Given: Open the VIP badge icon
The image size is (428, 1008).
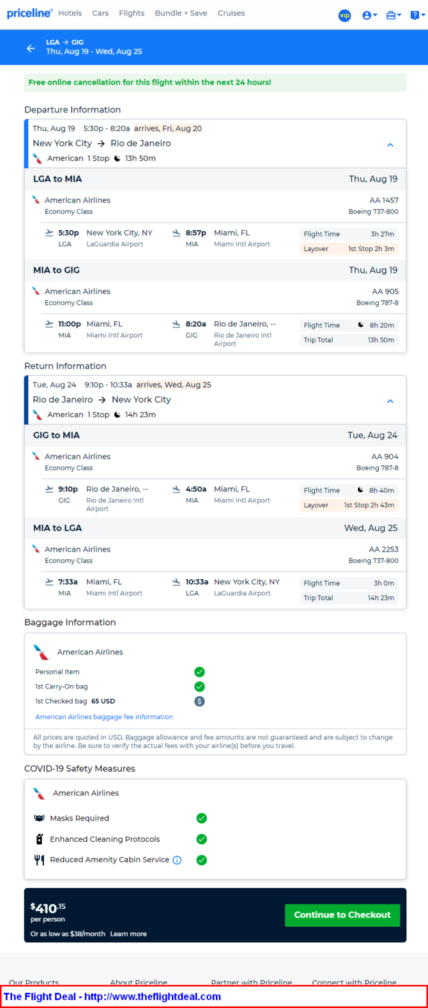Looking at the screenshot, I should pos(344,15).
